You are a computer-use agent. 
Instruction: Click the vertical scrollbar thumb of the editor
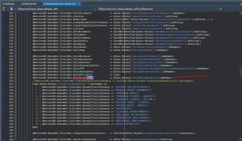click(x=241, y=71)
